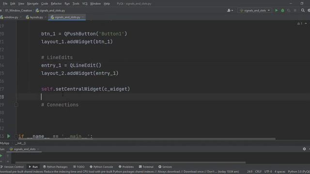Place cursor on the QPushButton('Button1') line
310x174 pixels.
tap(84, 34)
